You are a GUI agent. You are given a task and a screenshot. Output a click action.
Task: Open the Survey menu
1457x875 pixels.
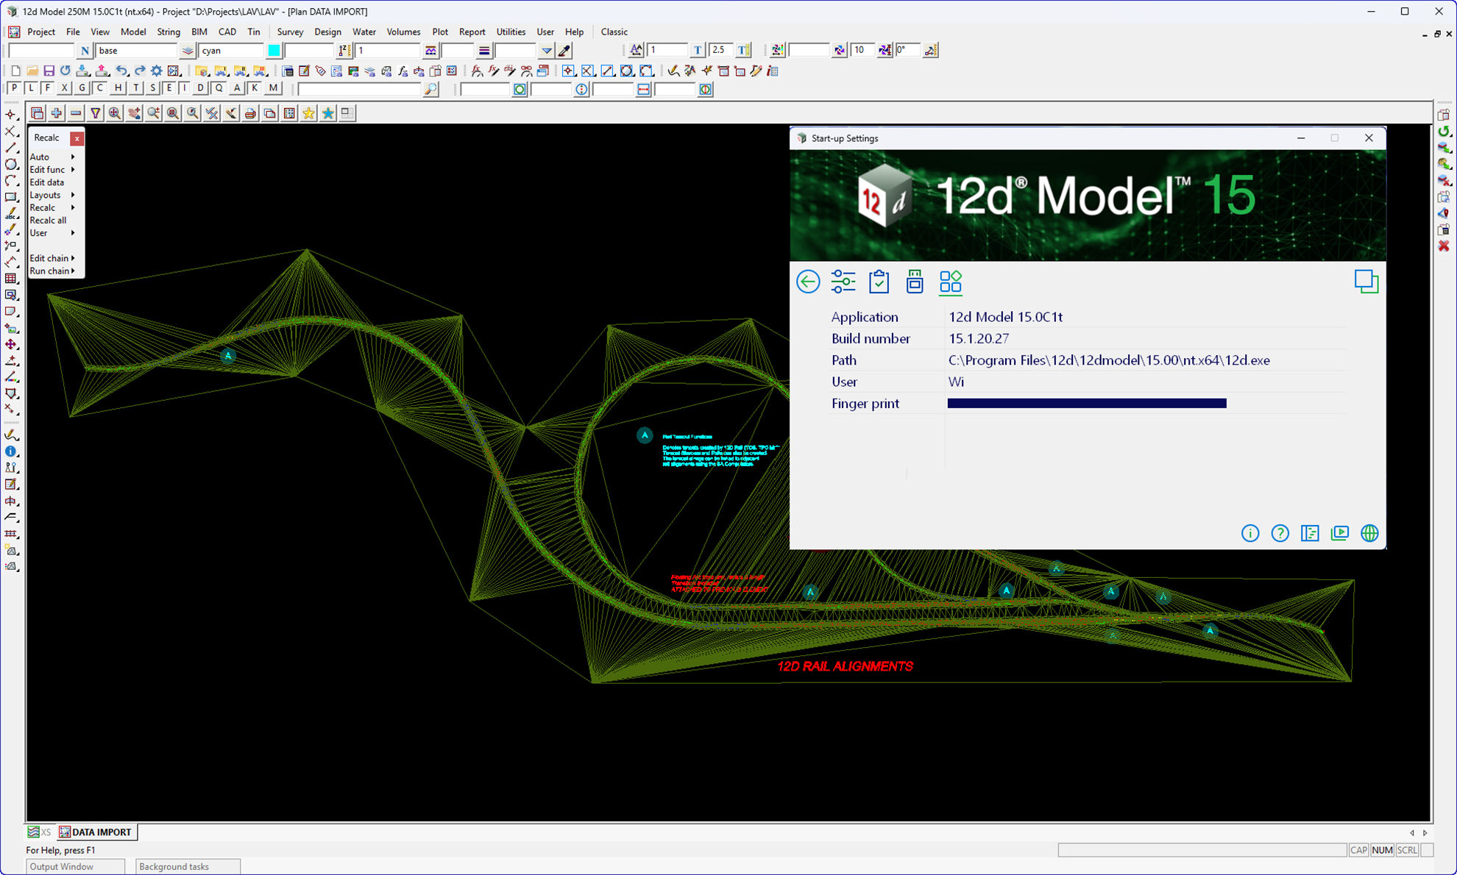point(290,32)
